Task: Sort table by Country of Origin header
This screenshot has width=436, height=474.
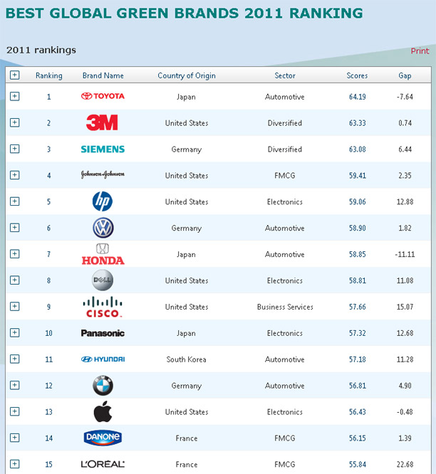Action: (x=187, y=75)
